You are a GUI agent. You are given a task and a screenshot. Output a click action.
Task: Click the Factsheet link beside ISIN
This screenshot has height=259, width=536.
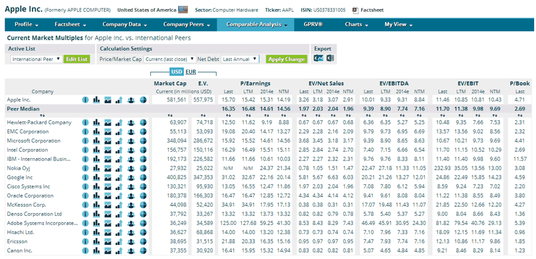click(x=372, y=10)
